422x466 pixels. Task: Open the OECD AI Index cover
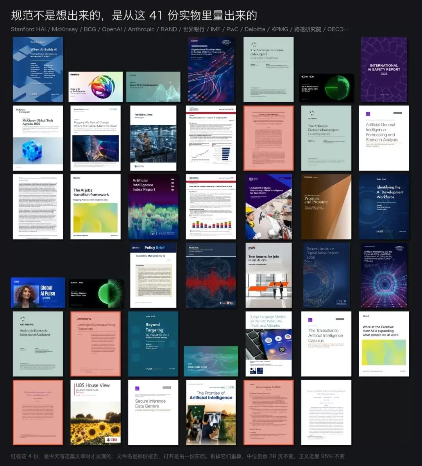point(153,138)
